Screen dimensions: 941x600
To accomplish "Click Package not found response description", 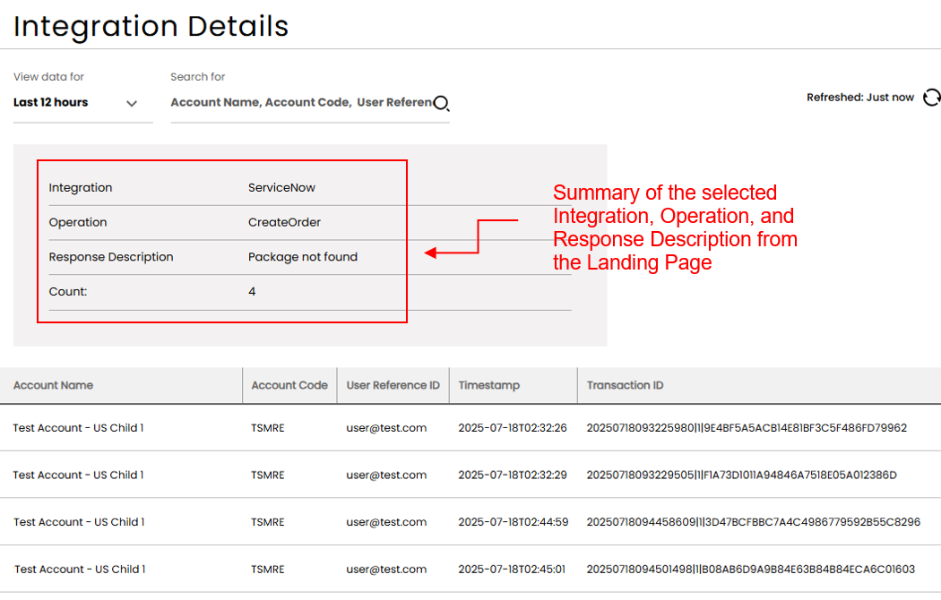I will [x=302, y=257].
